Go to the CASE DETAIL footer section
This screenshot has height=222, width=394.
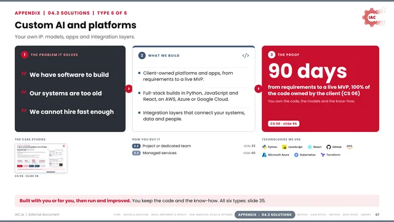tap(318, 215)
